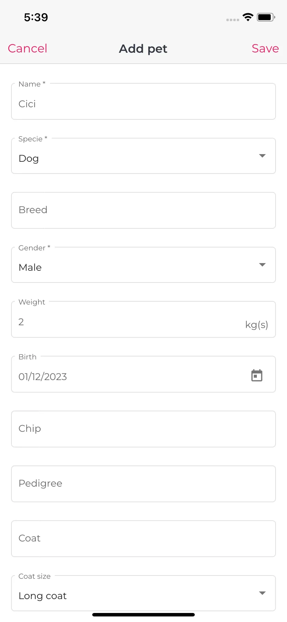The width and height of the screenshot is (287, 622).
Task: Open the Coat size dropdown arrow
Action: 262,593
